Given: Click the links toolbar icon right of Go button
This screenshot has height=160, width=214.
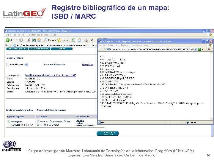Looking at the screenshot, I should click(x=209, y=49).
